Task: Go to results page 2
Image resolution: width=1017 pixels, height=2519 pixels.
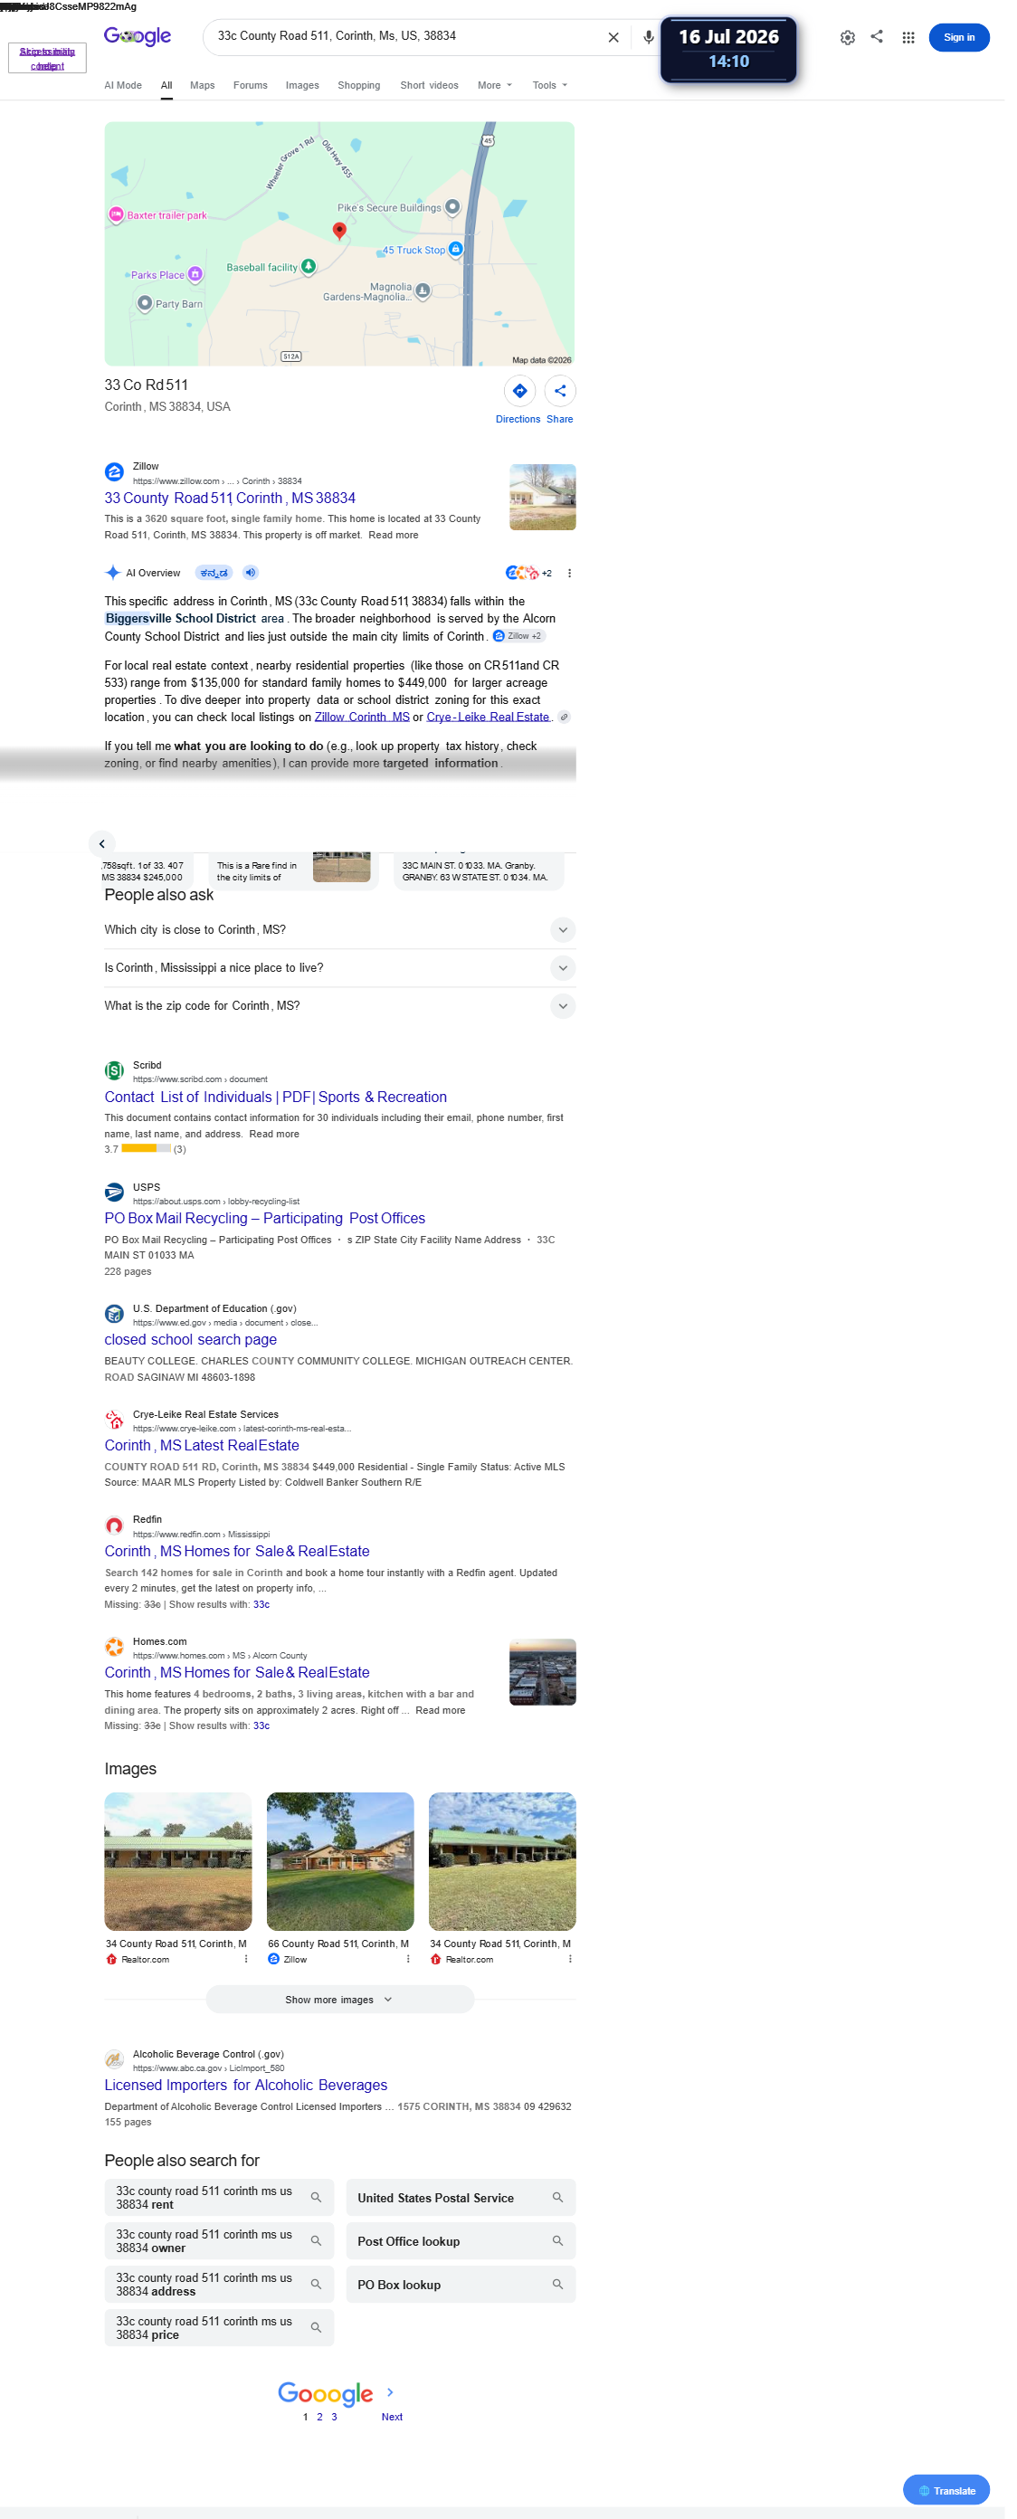Action: coord(319,2417)
